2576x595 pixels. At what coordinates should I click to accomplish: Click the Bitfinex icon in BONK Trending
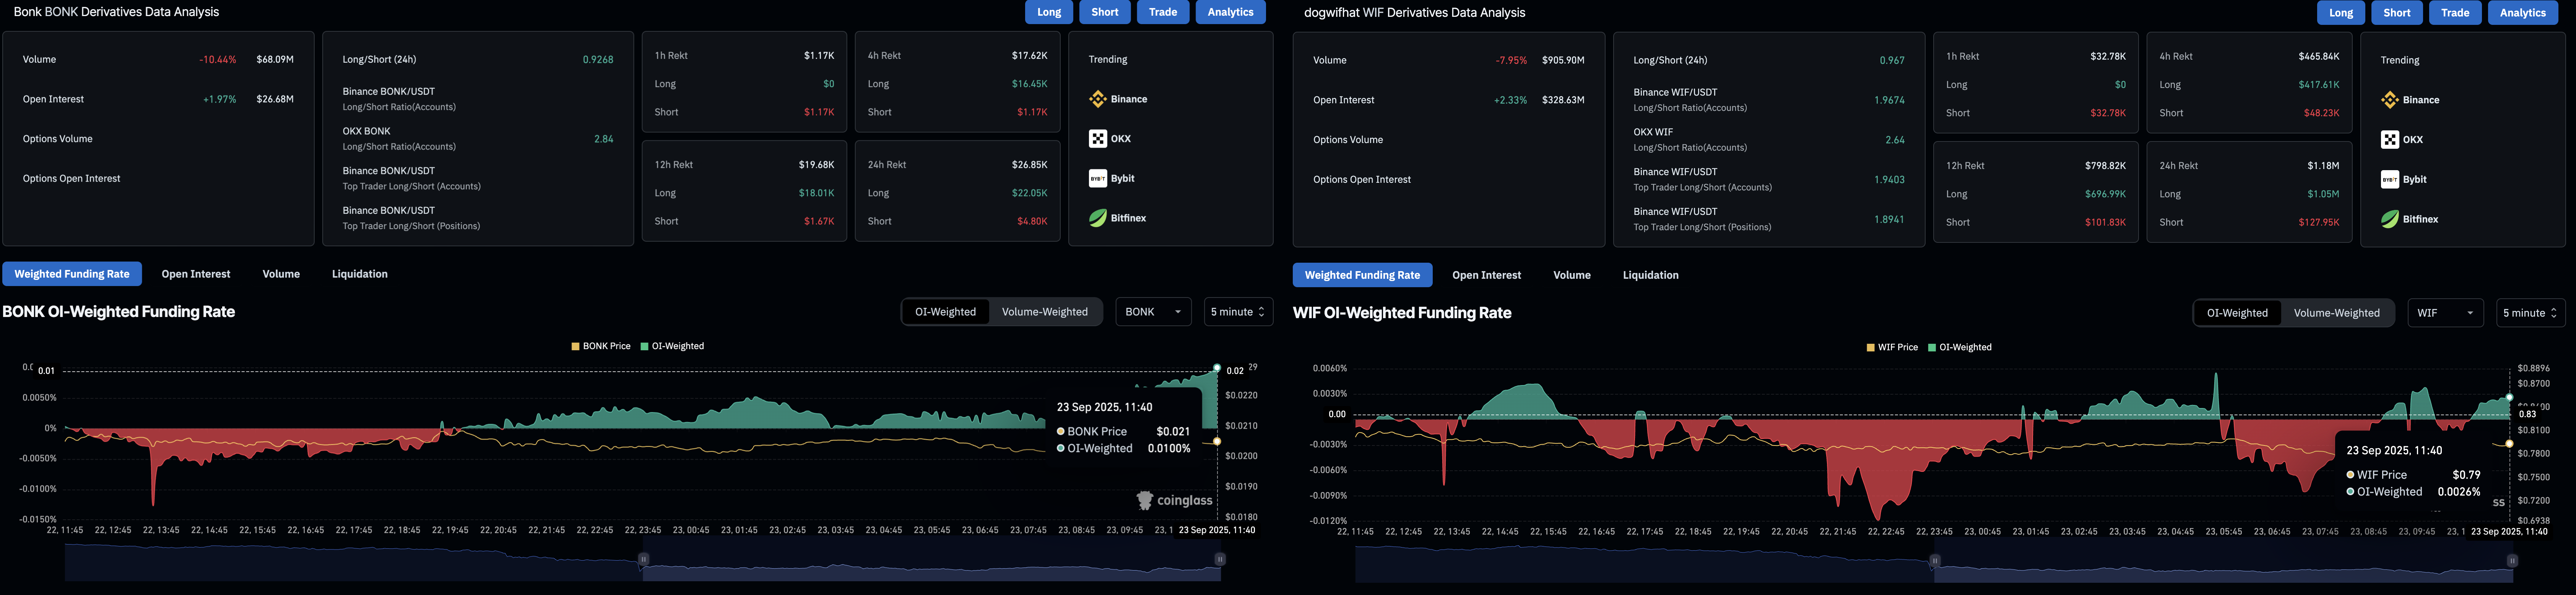1098,218
